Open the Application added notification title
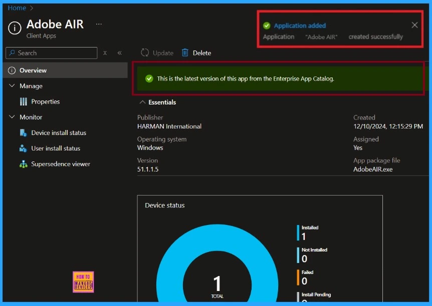Screen dimensions: 432x306 [x=300, y=25]
